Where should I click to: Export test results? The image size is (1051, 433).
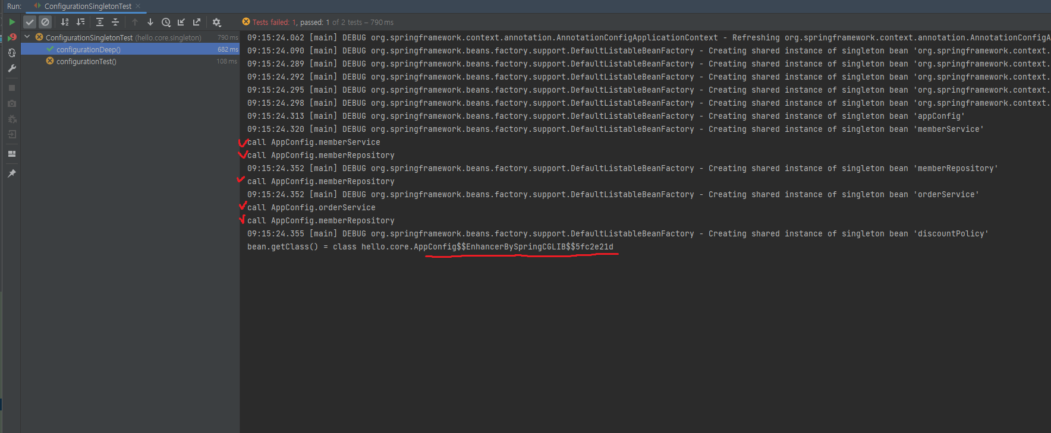(197, 22)
